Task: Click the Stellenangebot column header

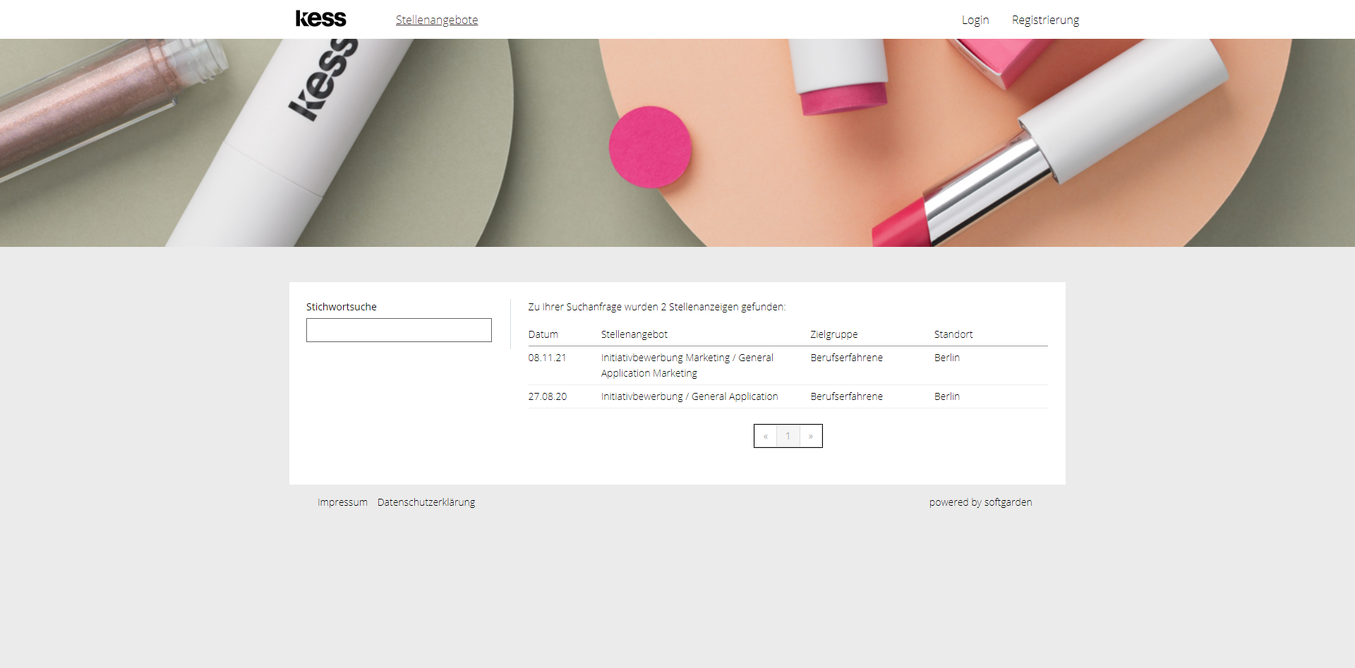Action: pyautogui.click(x=634, y=334)
